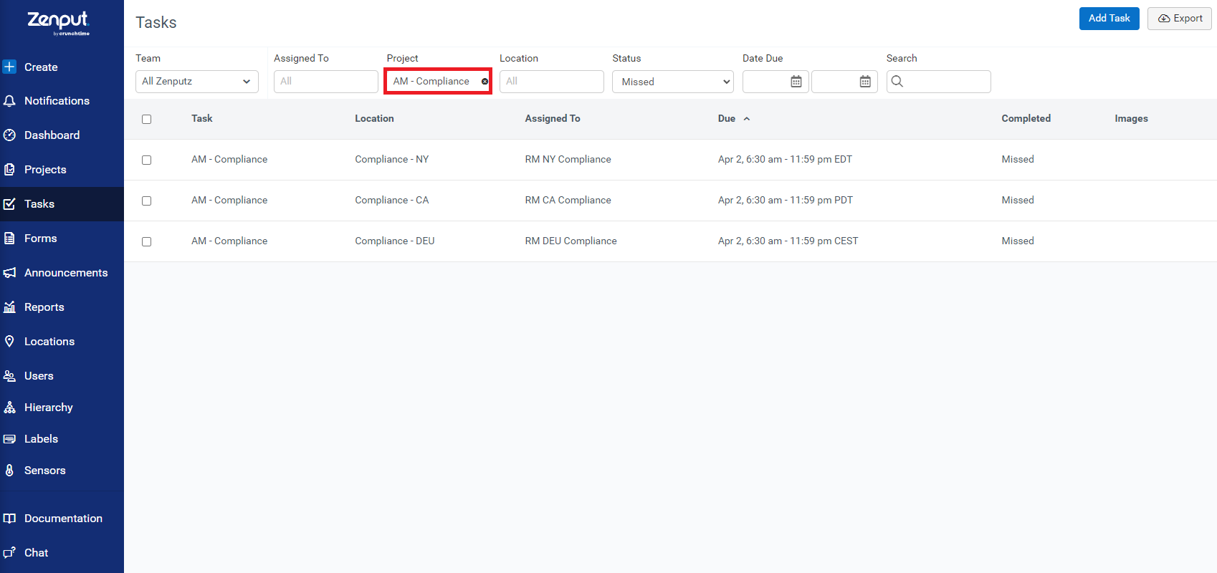Image resolution: width=1217 pixels, height=573 pixels.
Task: Click RM DEU Compliance assignee cell
Action: [571, 241]
